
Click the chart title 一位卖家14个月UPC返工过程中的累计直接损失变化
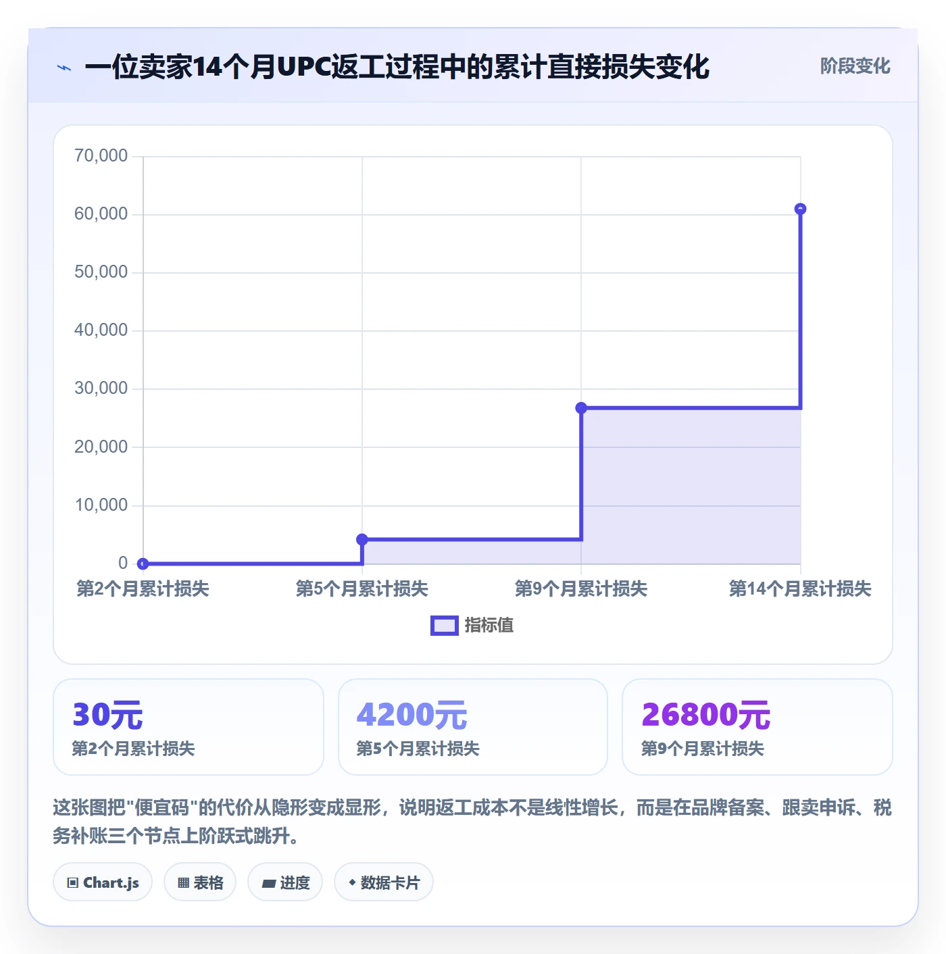(x=397, y=67)
